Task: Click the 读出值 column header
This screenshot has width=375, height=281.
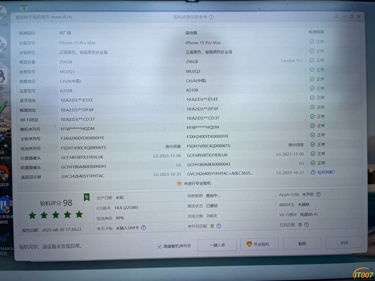Action: [191, 33]
